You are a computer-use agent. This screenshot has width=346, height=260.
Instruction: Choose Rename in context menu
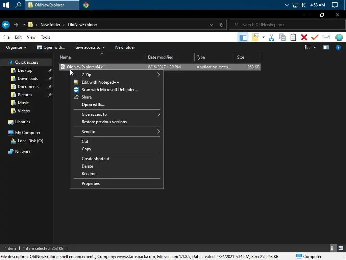coord(117,174)
